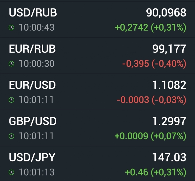Viewport: 195px width, 181px height.
Task: Click the red -0,395 (-0,40%) change
Action: click(x=154, y=64)
